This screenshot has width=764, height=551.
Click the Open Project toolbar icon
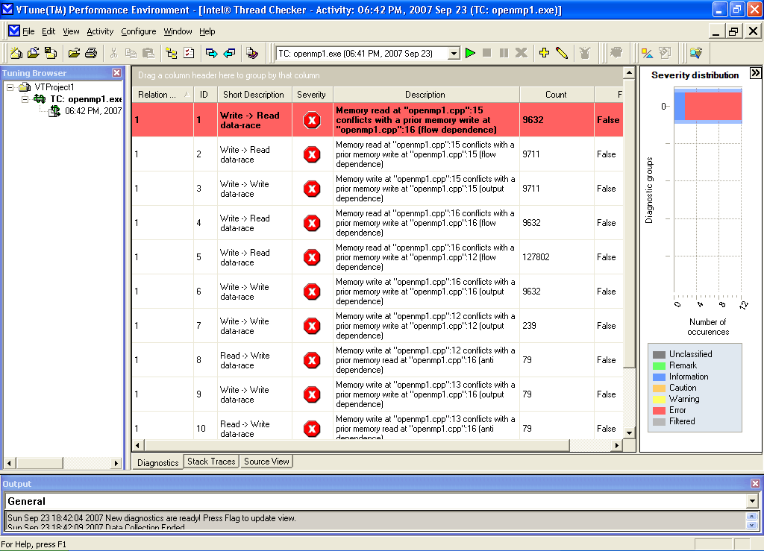tap(33, 53)
